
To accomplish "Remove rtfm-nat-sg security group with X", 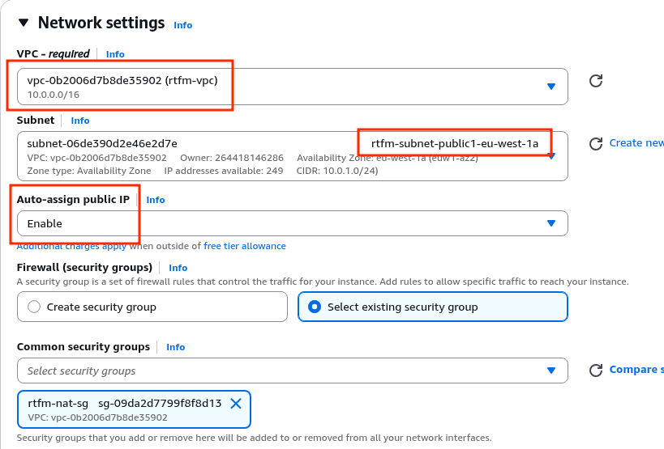I will pos(236,403).
